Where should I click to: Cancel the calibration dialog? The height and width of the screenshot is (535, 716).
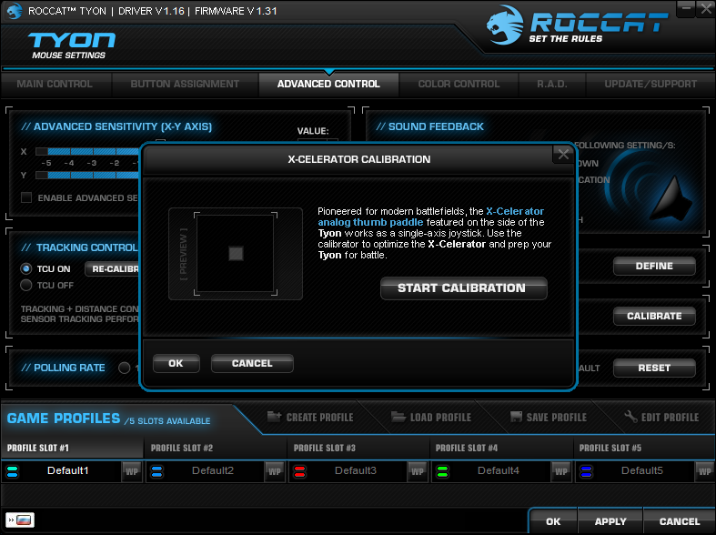pyautogui.click(x=252, y=363)
